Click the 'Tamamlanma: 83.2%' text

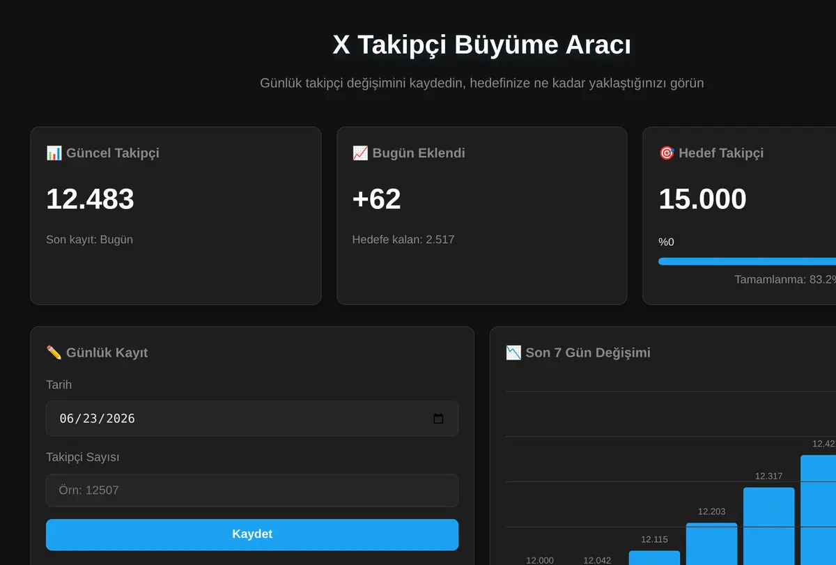coord(785,279)
